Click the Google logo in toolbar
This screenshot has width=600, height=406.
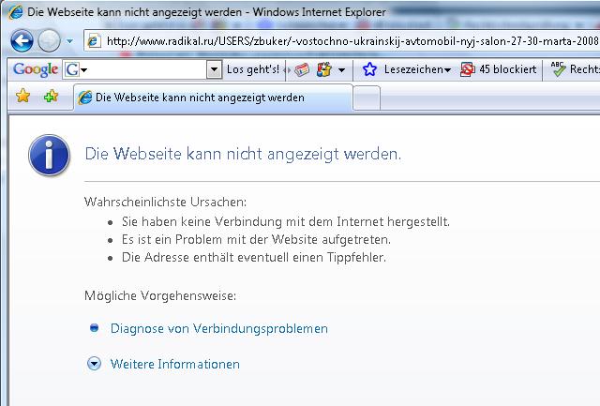tap(36, 70)
